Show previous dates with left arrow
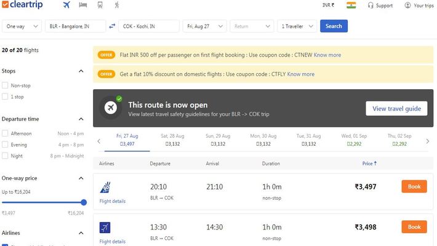This screenshot has width=437, height=246. point(99,141)
